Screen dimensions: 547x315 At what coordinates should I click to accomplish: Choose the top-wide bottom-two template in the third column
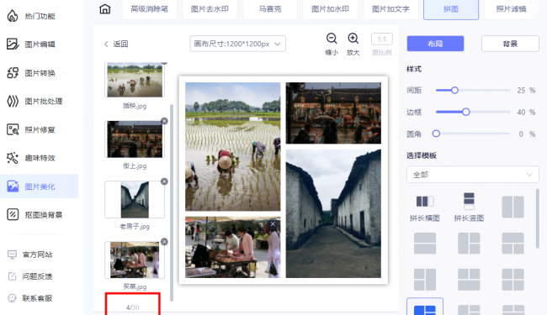(512, 243)
